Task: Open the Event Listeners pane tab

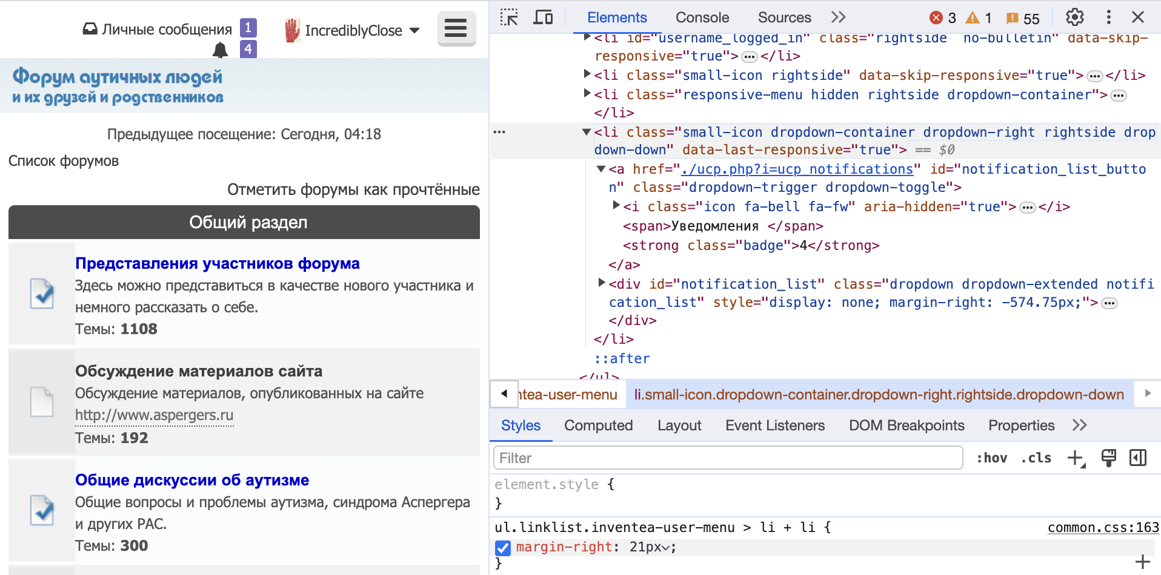Action: (775, 425)
